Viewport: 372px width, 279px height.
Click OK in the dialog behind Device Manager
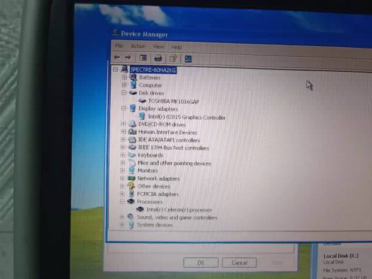pos(201,263)
